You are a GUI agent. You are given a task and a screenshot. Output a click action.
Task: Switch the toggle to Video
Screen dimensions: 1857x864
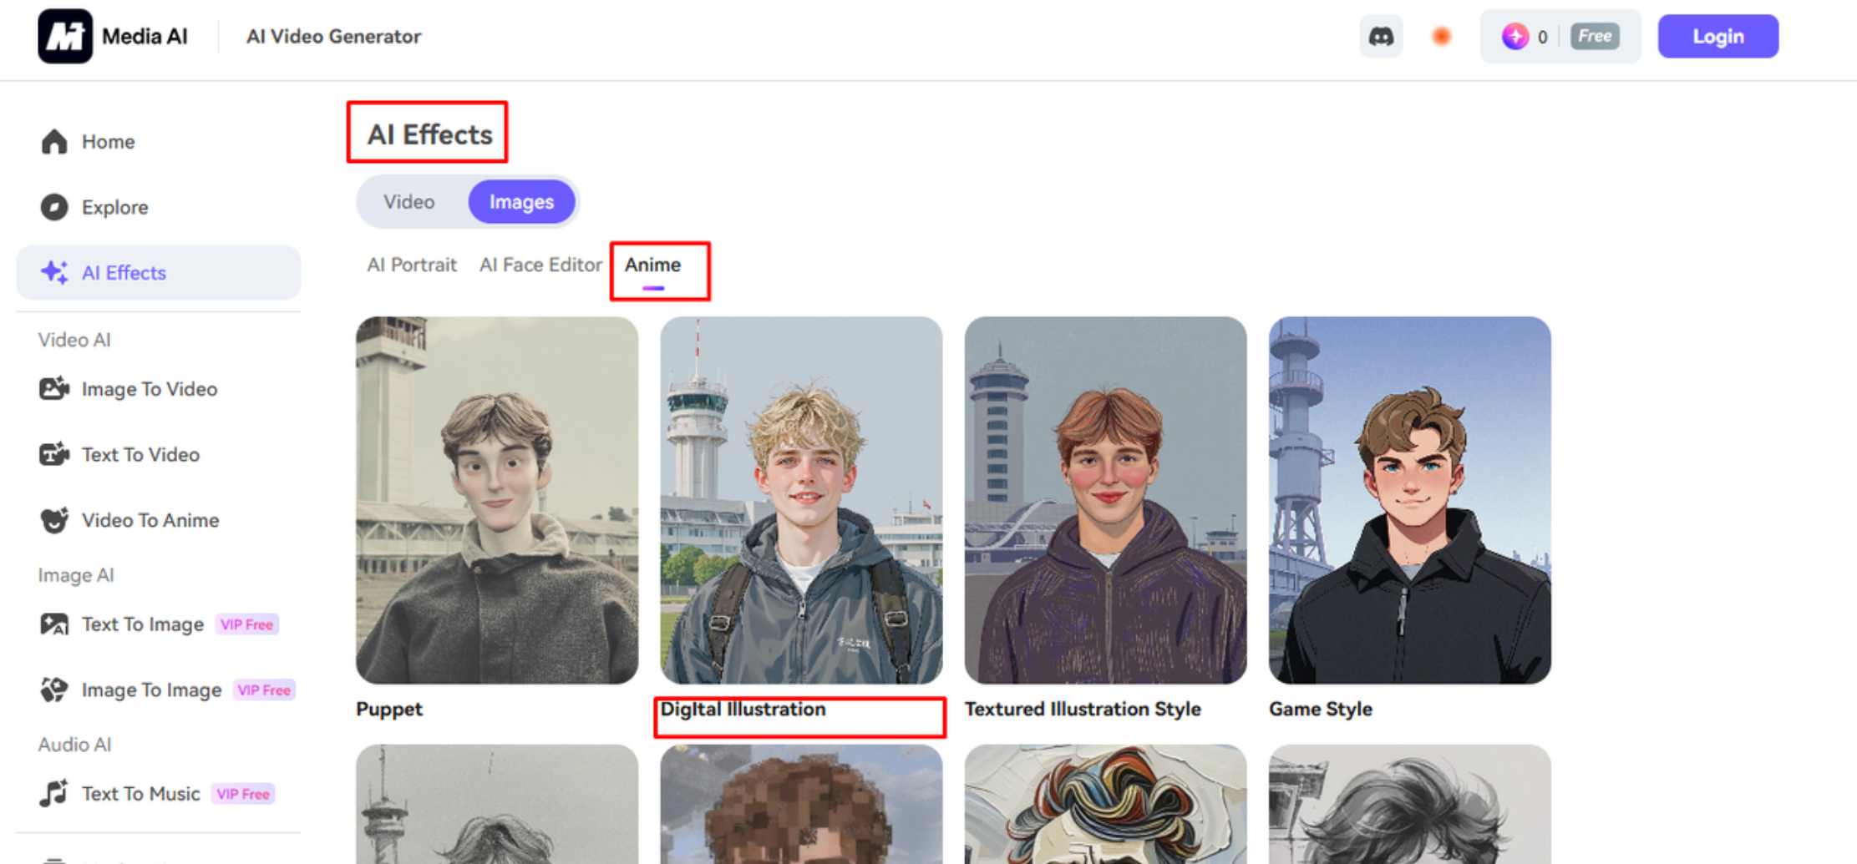408,202
